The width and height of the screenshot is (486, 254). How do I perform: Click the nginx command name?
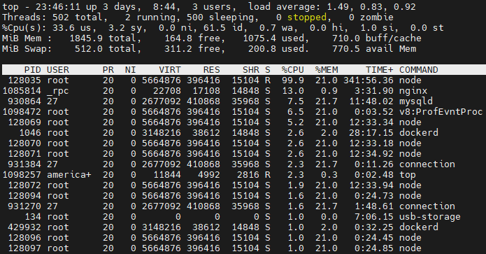coord(413,91)
